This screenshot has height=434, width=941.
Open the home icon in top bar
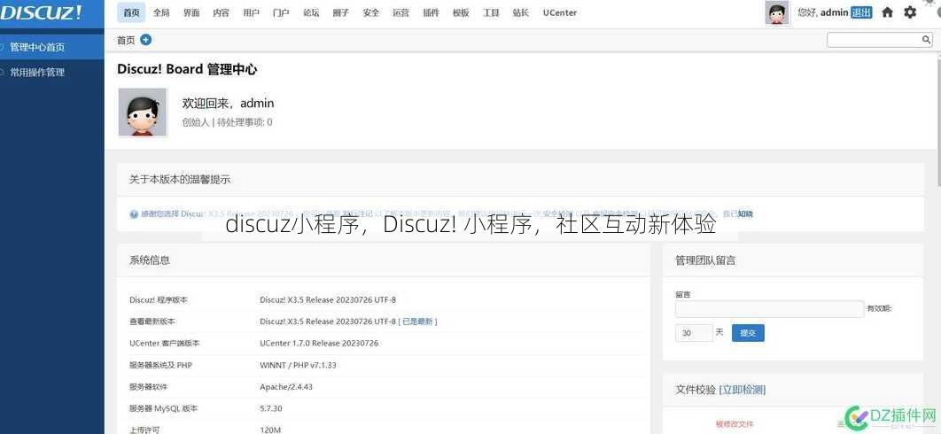pos(887,12)
